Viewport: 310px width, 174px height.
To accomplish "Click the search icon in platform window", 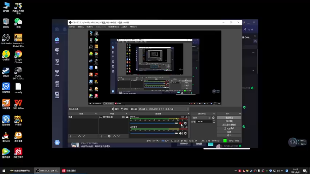I will coord(255,41).
